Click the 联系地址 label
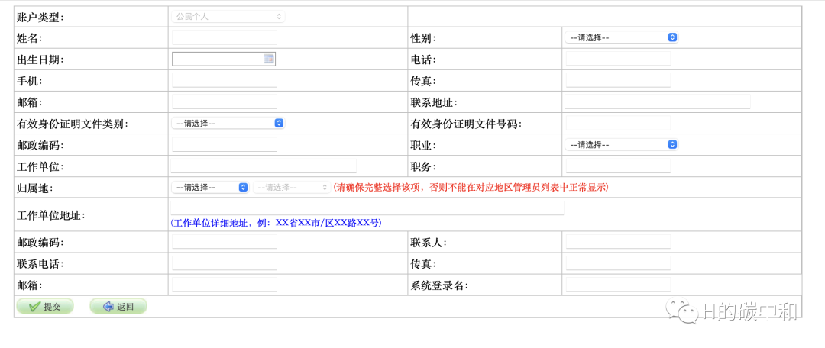Viewport: 825px width, 348px height. [x=434, y=102]
